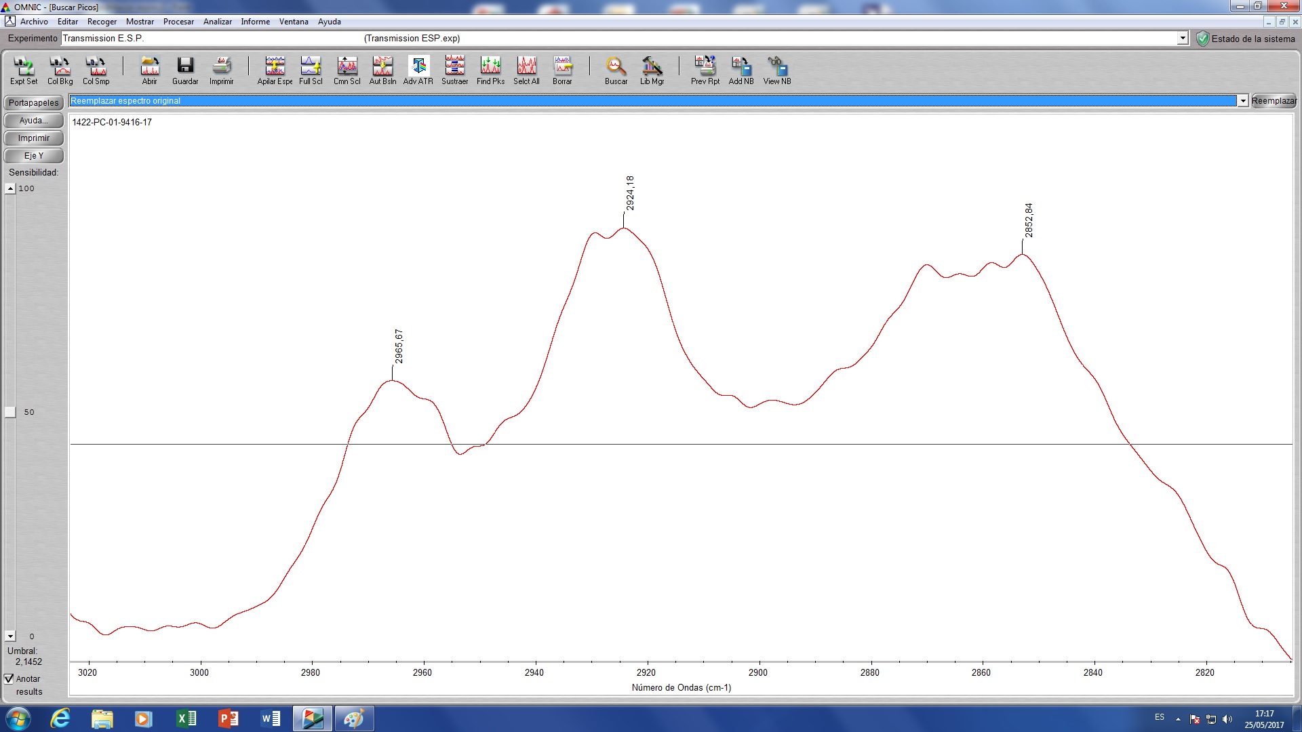Expand the Reemplazar espectro original dropdown
Viewport: 1302px width, 732px height.
1242,101
